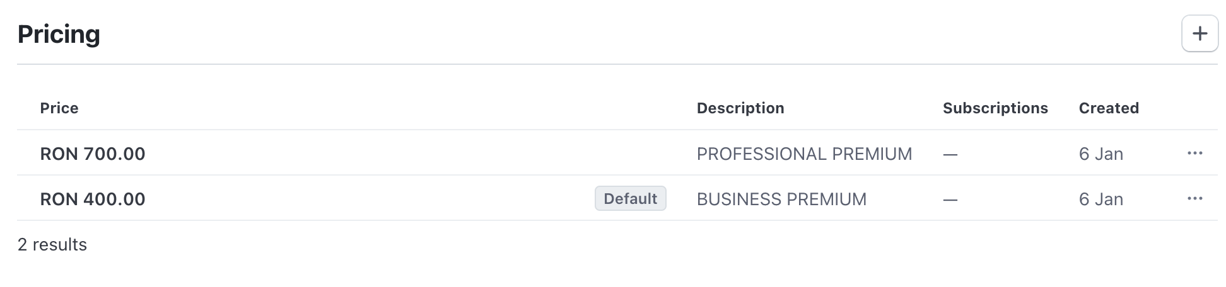
Task: Click the Pricing section heading
Action: [x=59, y=34]
